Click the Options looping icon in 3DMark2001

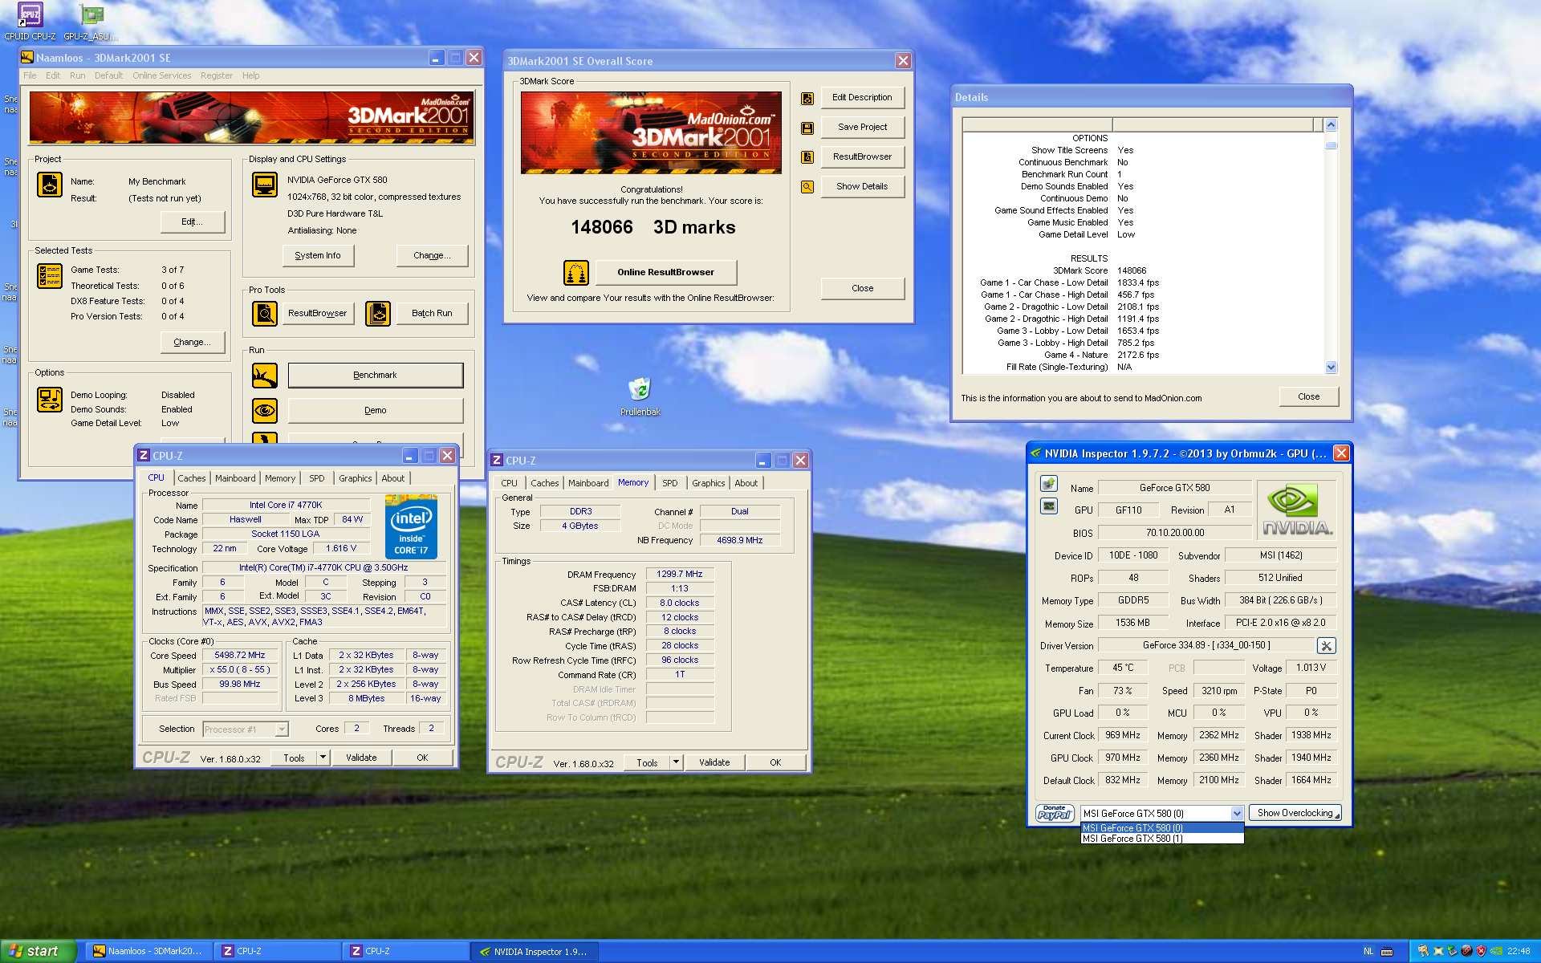[50, 400]
